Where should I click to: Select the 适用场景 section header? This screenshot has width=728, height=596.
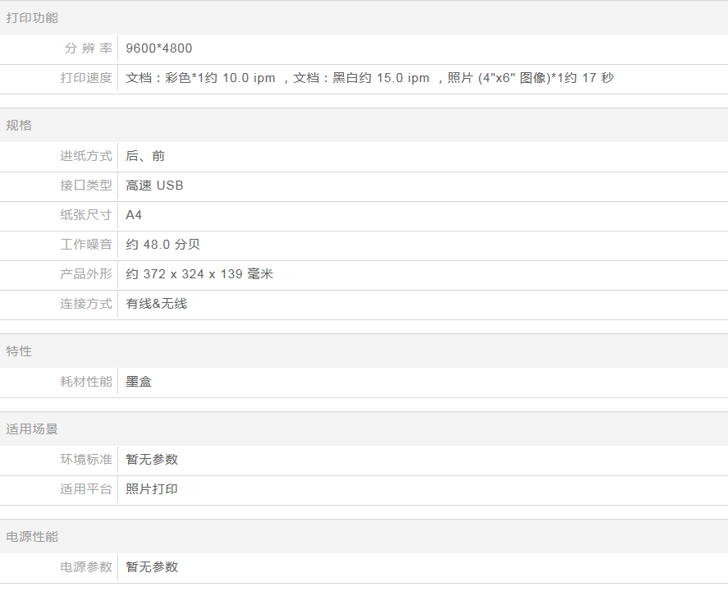(32, 429)
